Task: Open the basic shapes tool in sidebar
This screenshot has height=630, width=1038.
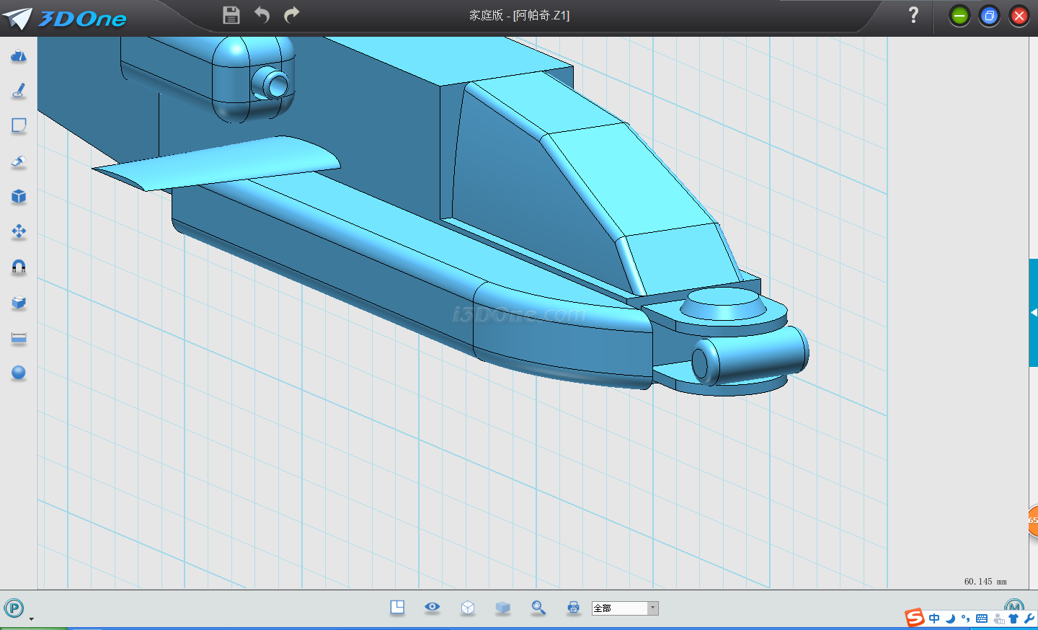Action: tap(19, 56)
